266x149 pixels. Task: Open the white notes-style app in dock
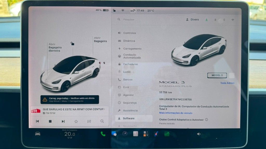tap(135, 134)
